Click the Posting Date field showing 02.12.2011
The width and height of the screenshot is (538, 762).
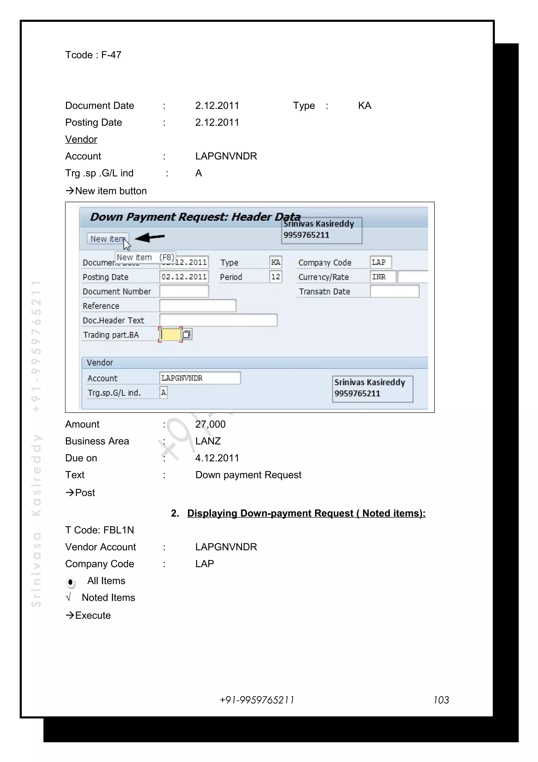(x=184, y=277)
